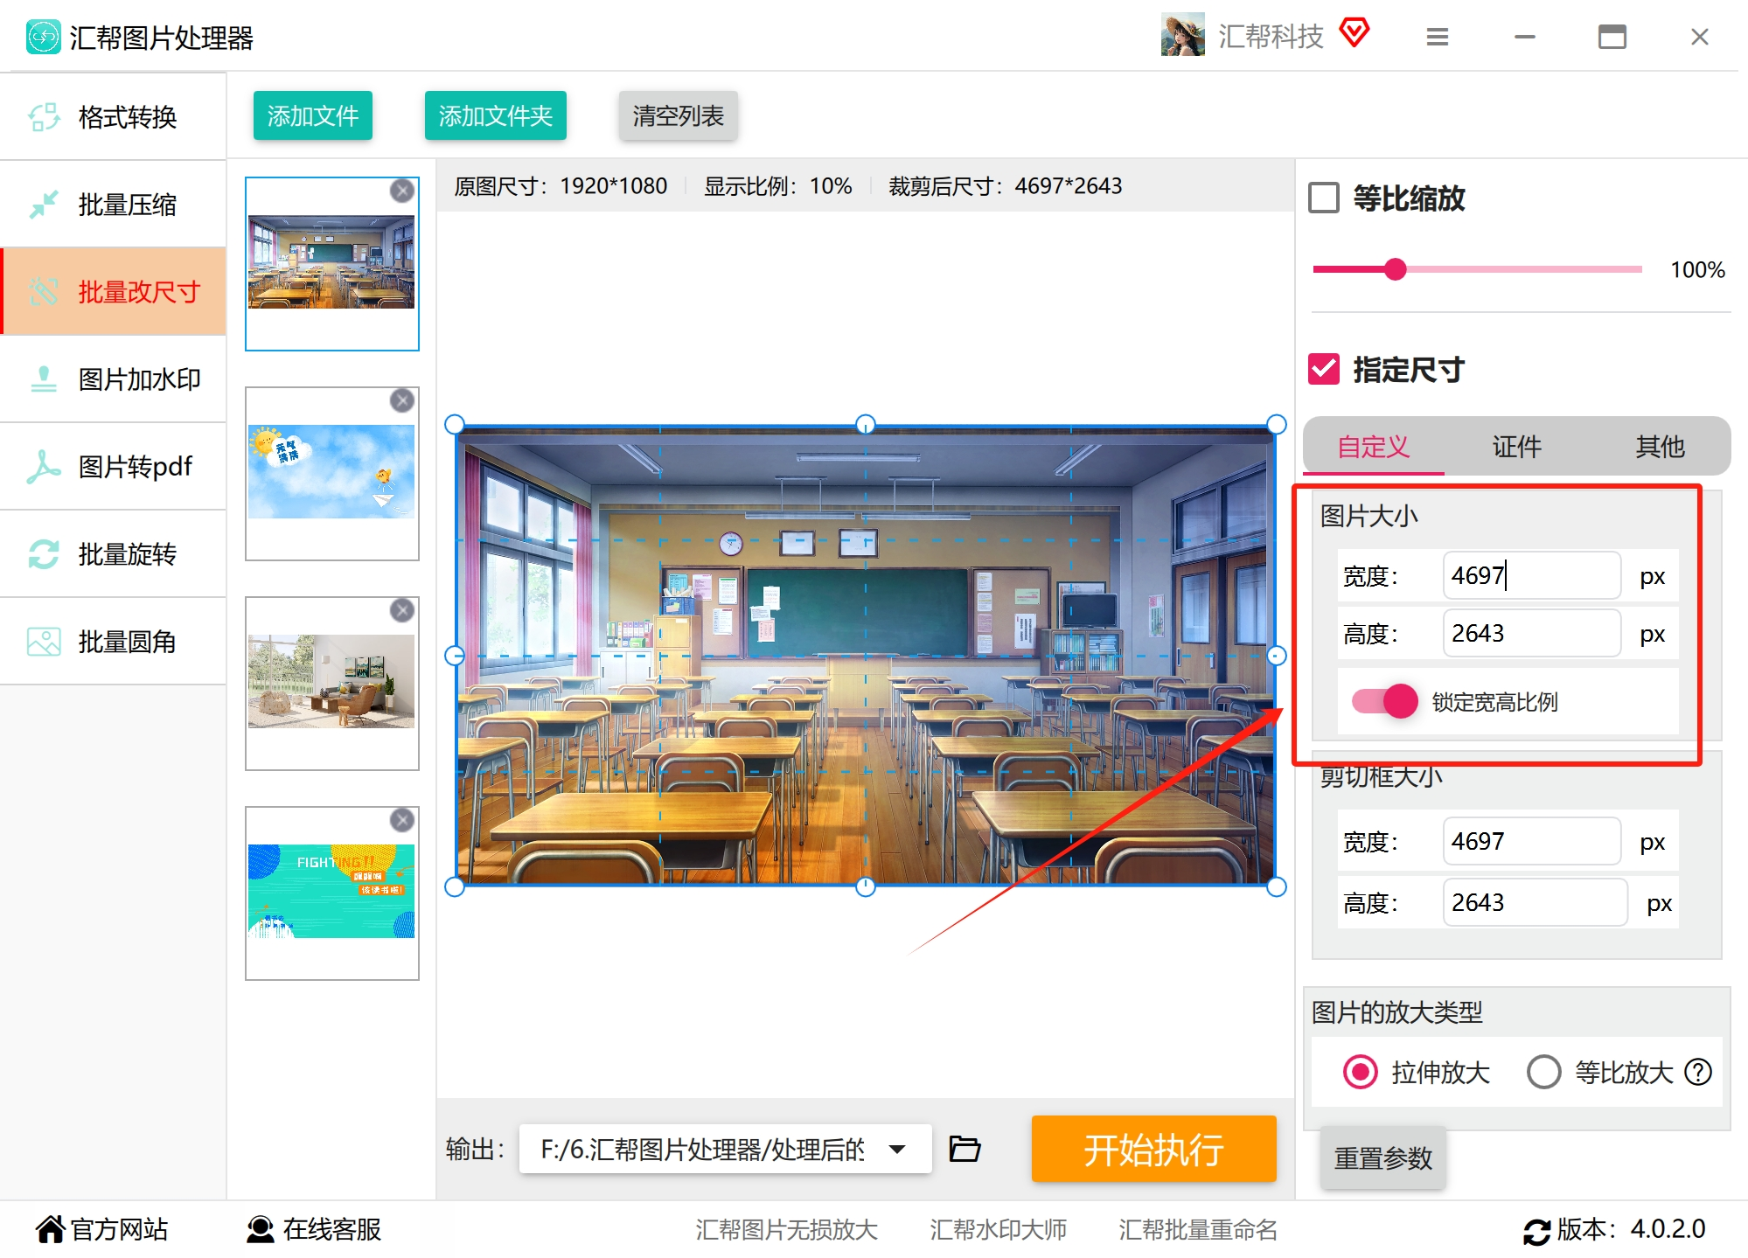Click the scale percentage slider handle
1748x1258 pixels.
coord(1396,269)
